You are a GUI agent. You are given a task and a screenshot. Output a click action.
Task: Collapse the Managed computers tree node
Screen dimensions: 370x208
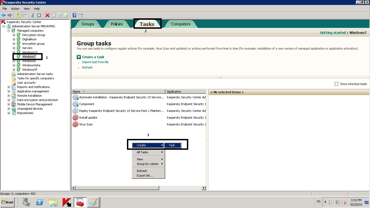[x=9, y=31]
